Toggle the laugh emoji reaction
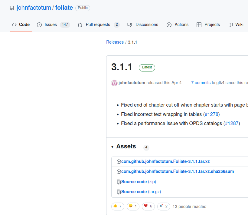Viewport: 248px width, 215px height. click(x=133, y=207)
